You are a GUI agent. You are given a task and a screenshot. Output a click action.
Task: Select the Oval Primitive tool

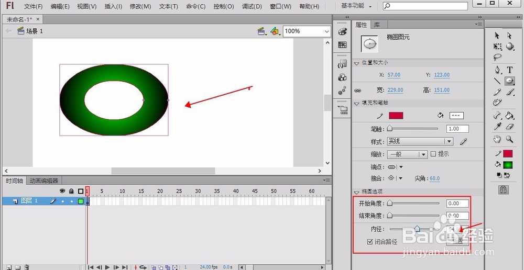click(x=510, y=81)
